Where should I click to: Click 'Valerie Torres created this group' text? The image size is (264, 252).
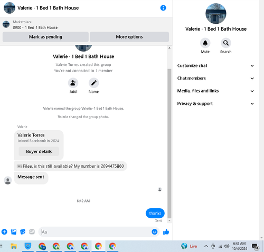point(83,65)
